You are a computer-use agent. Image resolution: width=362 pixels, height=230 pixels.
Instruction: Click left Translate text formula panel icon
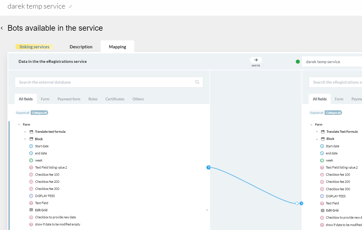coord(31,132)
